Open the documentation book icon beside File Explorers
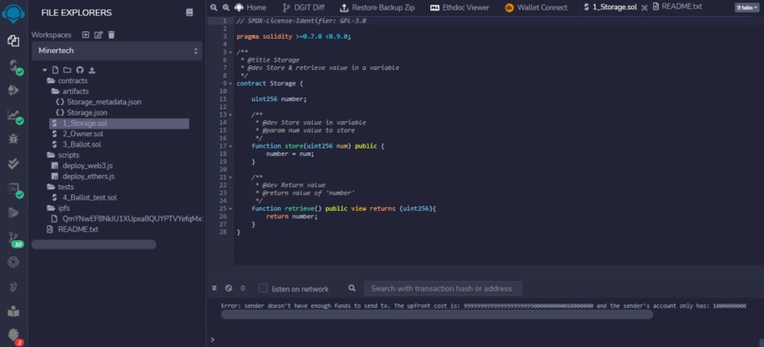Image resolution: width=764 pixels, height=347 pixels. (190, 12)
